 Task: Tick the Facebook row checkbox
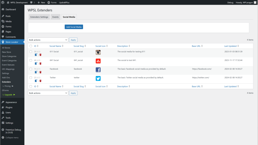[x=31, y=69]
